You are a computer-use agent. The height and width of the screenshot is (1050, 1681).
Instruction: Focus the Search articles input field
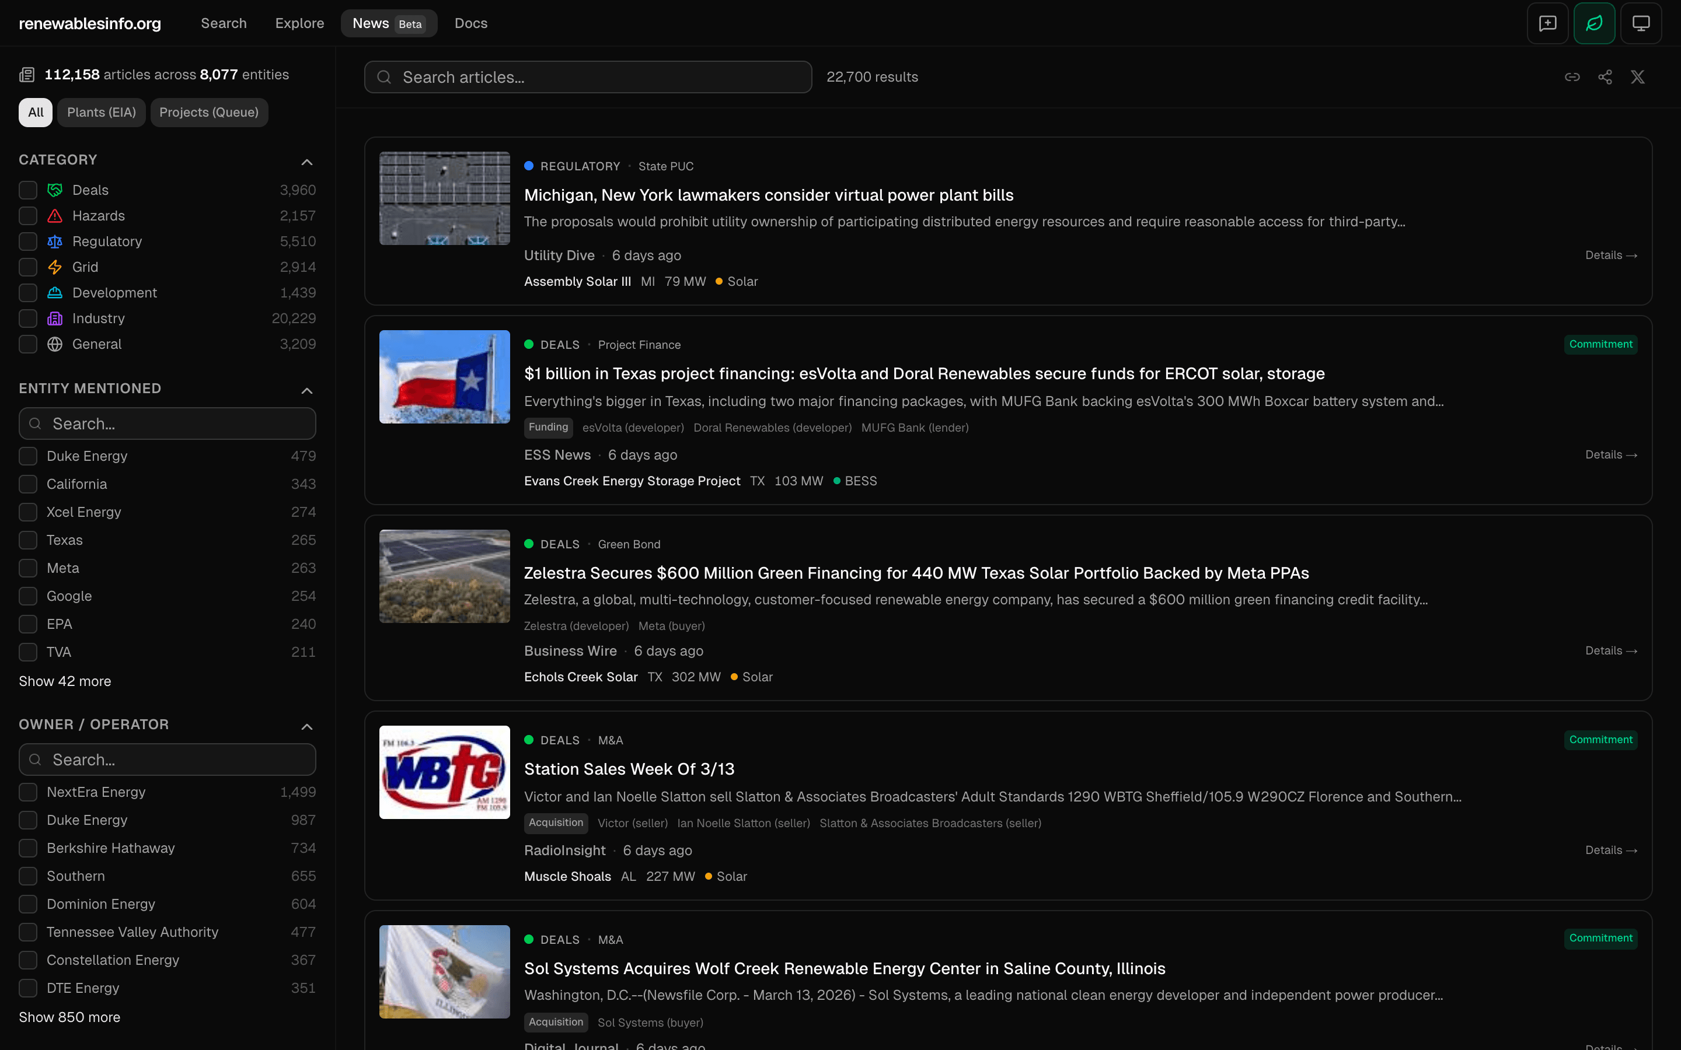pos(588,77)
